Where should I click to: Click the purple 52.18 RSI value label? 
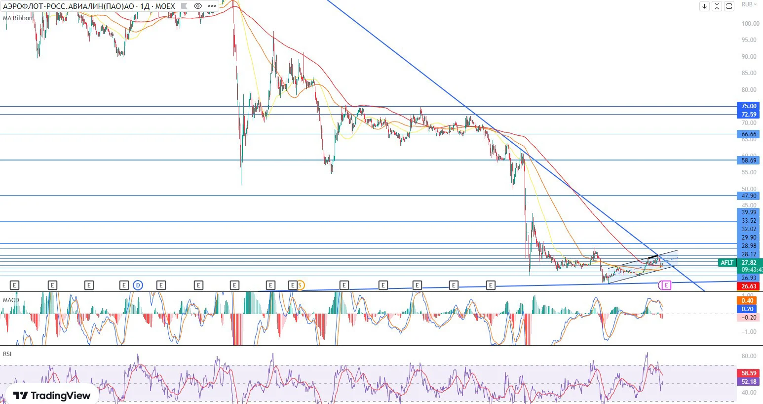749,382
